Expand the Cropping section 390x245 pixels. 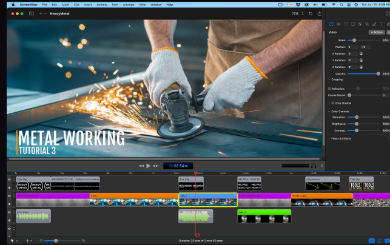(x=329, y=79)
